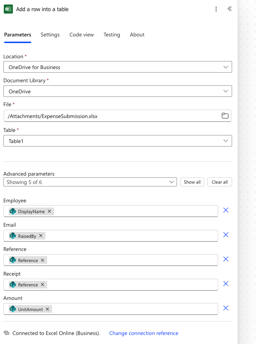Open the three-dot more options menu
Viewport: 256px width, 344px height.
point(216,9)
